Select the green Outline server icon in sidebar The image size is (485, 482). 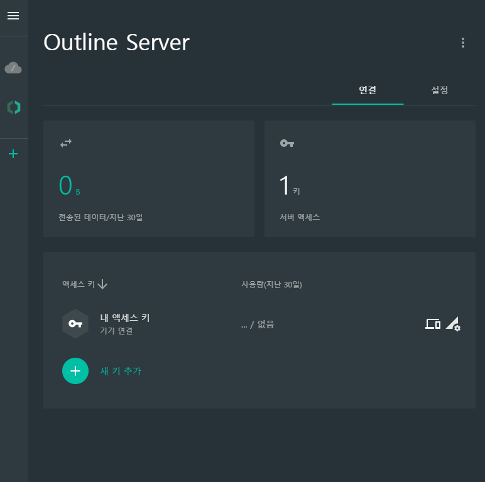(14, 107)
